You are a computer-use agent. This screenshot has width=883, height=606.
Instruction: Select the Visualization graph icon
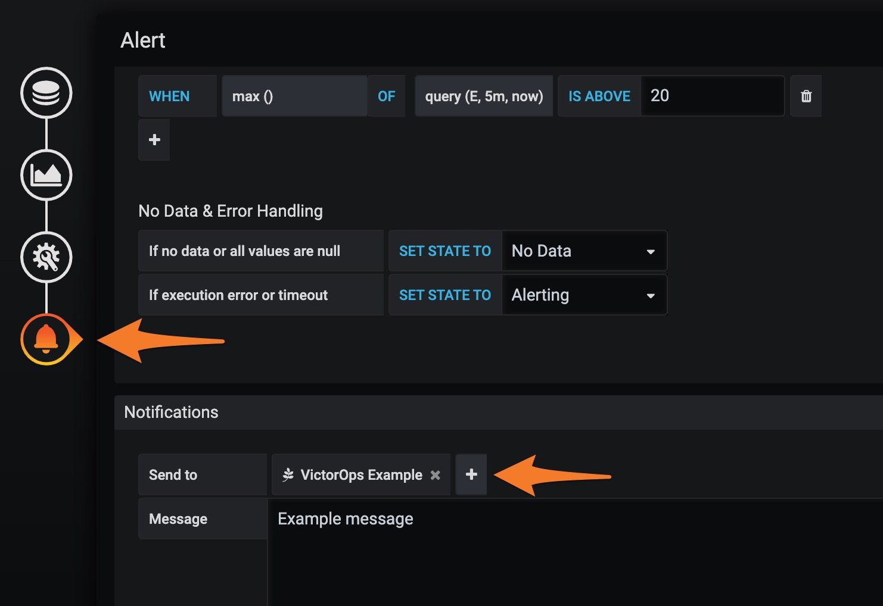pos(46,175)
